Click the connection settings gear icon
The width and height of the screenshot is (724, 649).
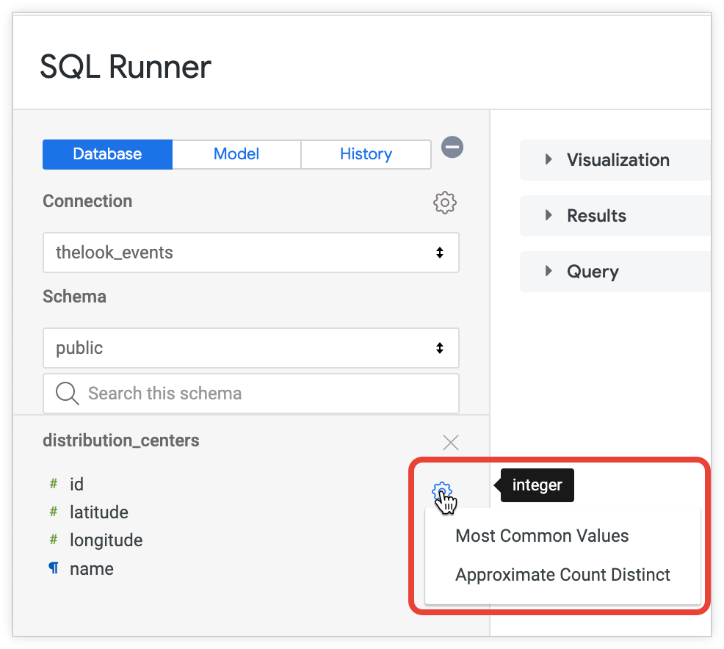coord(445,202)
